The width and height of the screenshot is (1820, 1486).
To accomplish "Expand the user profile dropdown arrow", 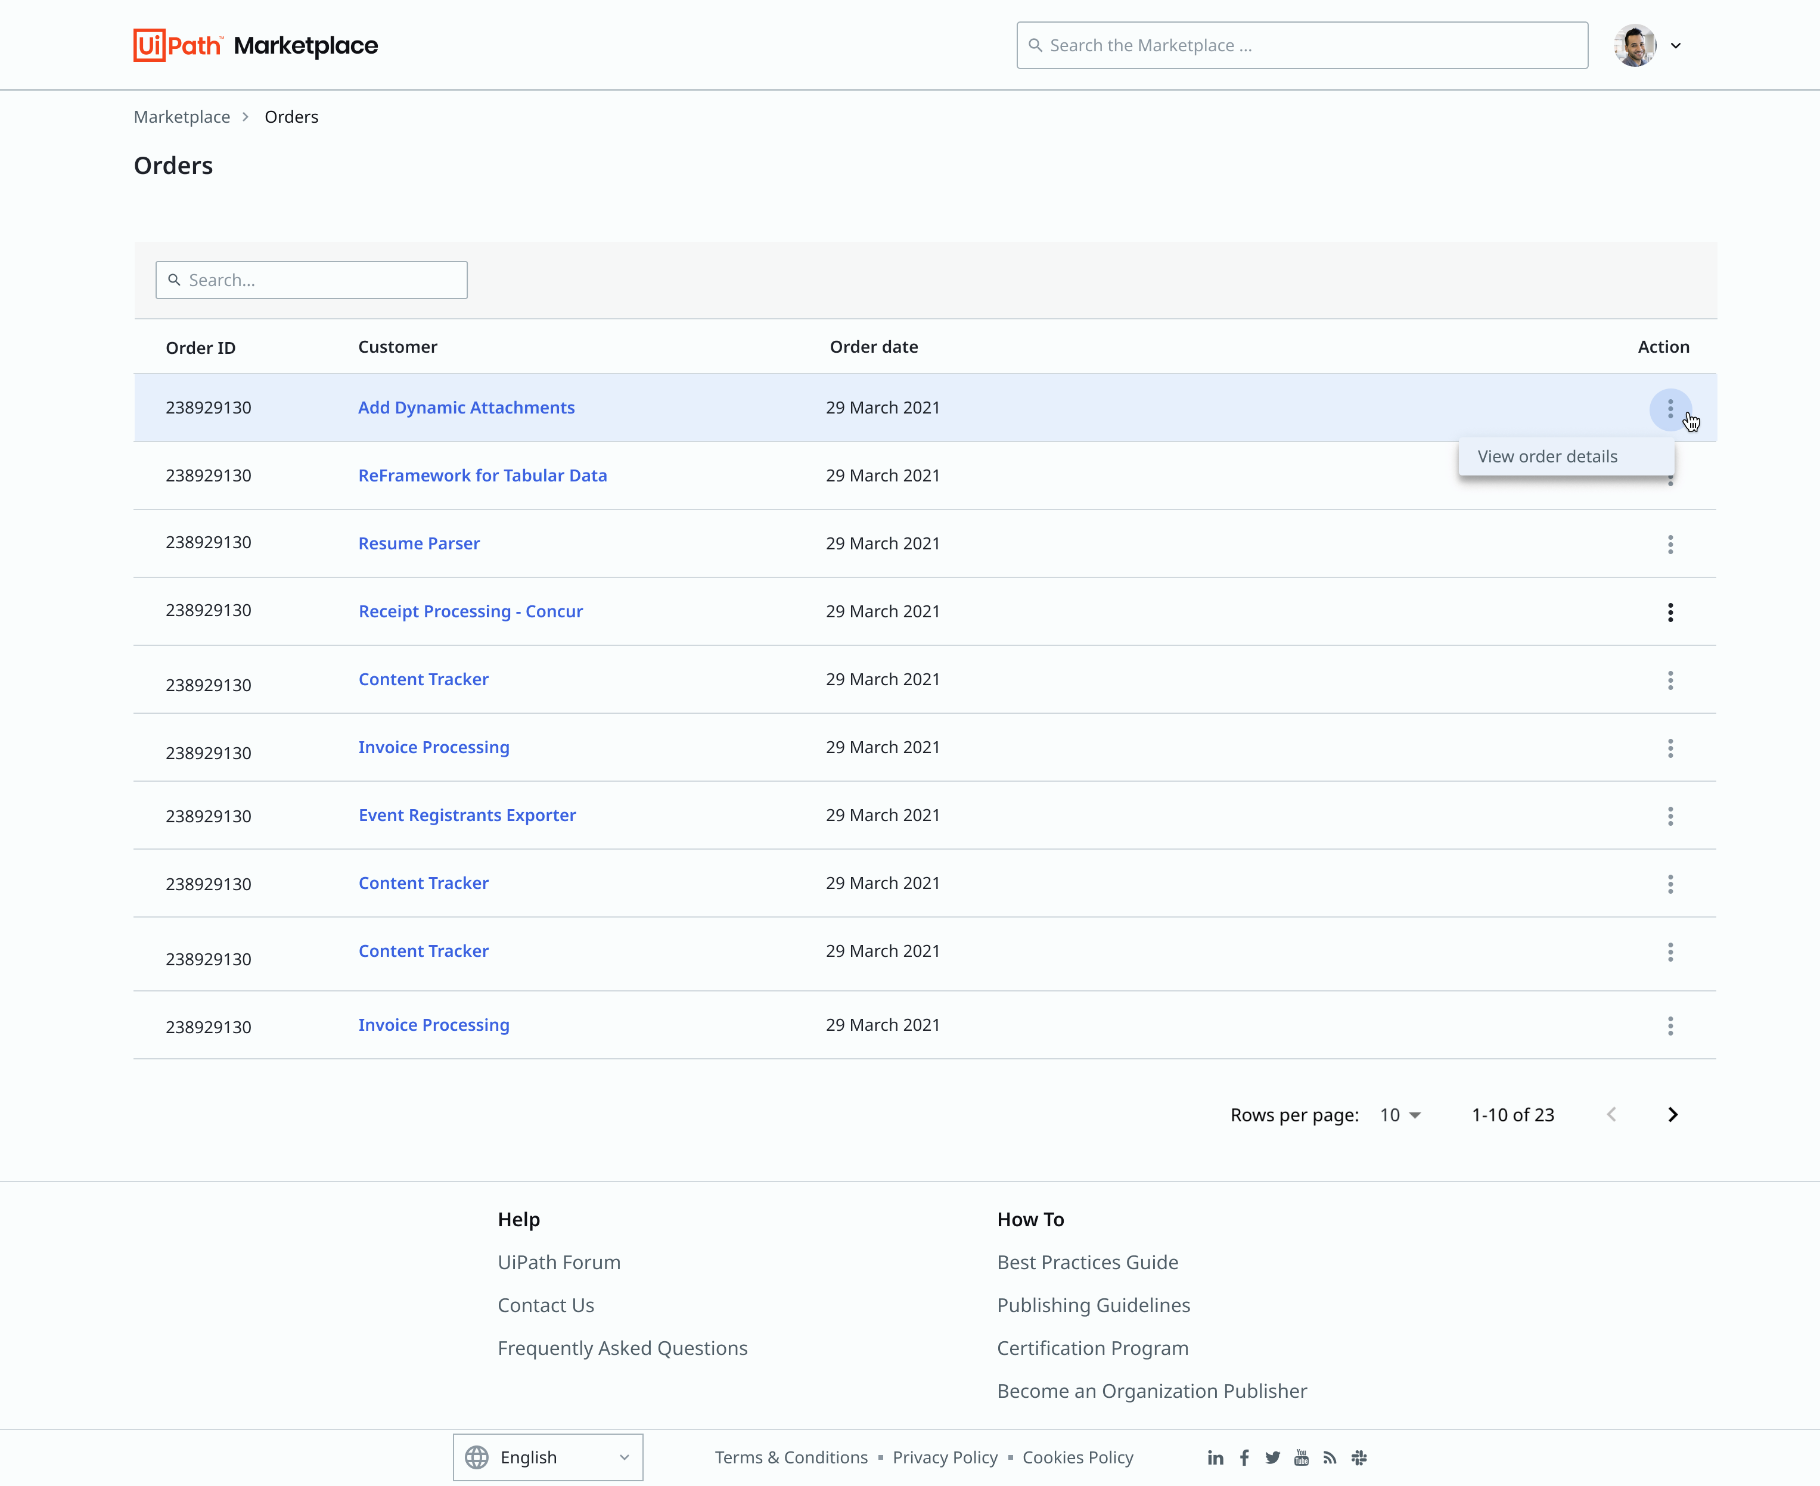I will pos(1675,46).
